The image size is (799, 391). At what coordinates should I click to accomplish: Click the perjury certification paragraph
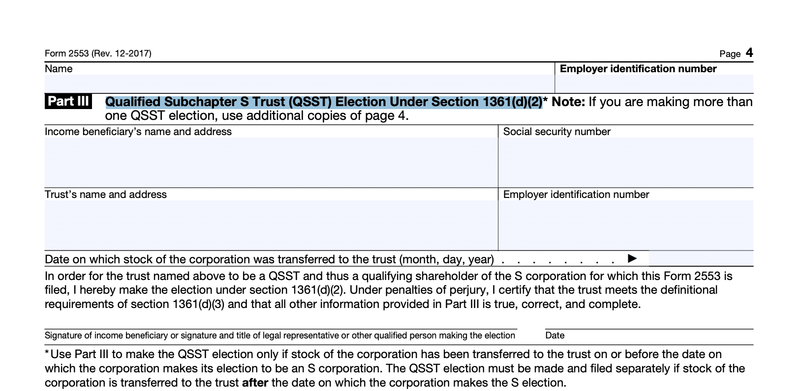tap(389, 290)
